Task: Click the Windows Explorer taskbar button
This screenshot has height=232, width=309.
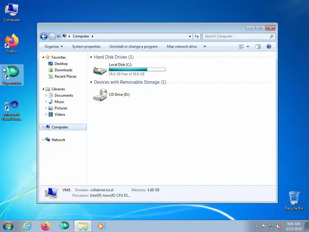Action: click(83, 226)
